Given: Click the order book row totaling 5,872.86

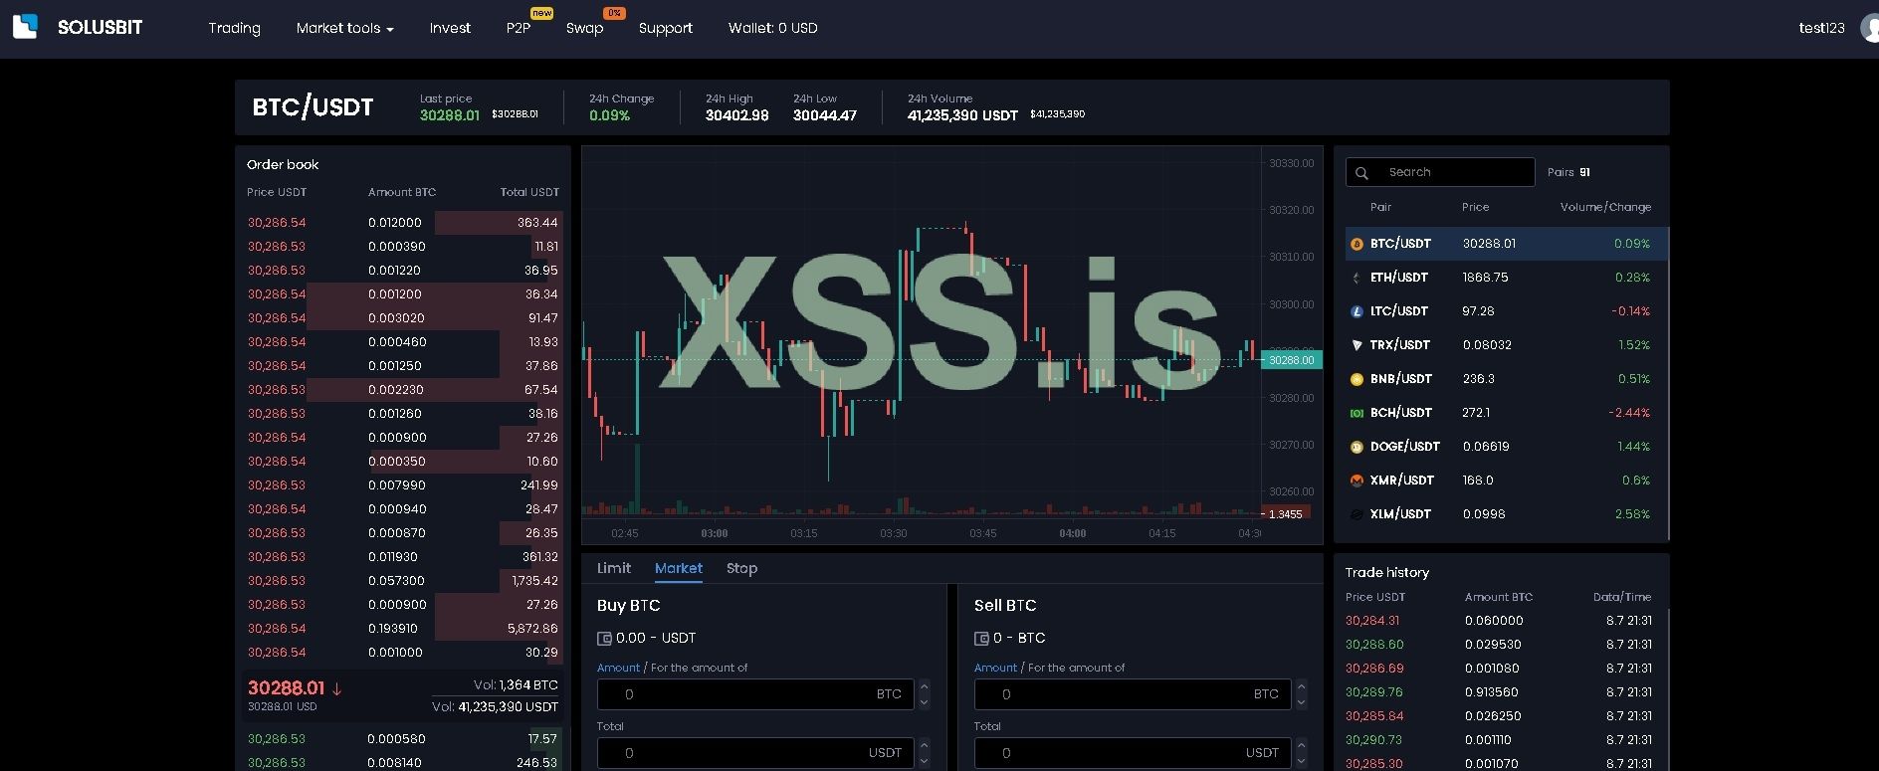Looking at the screenshot, I should click(x=403, y=629).
